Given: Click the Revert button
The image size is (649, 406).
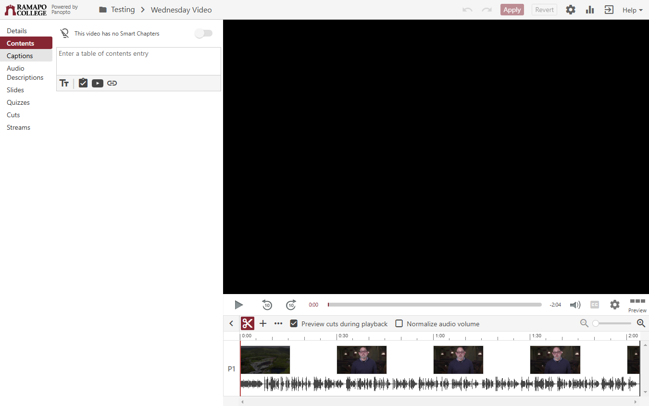Looking at the screenshot, I should click(544, 10).
